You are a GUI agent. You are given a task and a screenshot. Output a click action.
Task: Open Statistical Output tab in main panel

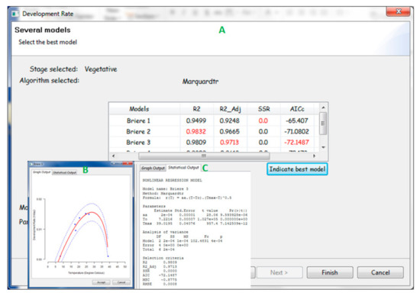pyautogui.click(x=183, y=168)
